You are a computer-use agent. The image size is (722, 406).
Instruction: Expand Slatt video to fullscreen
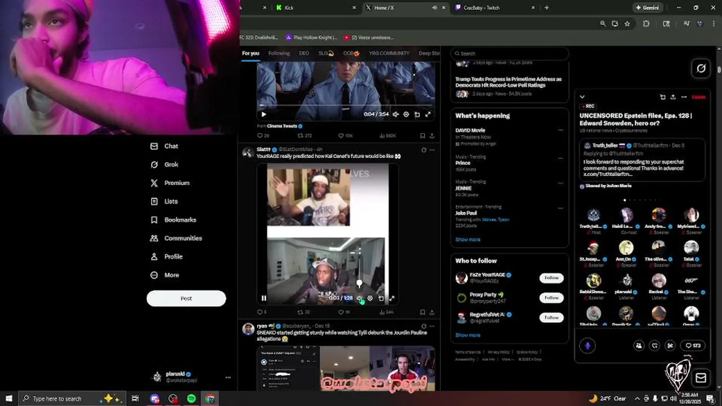pos(391,298)
